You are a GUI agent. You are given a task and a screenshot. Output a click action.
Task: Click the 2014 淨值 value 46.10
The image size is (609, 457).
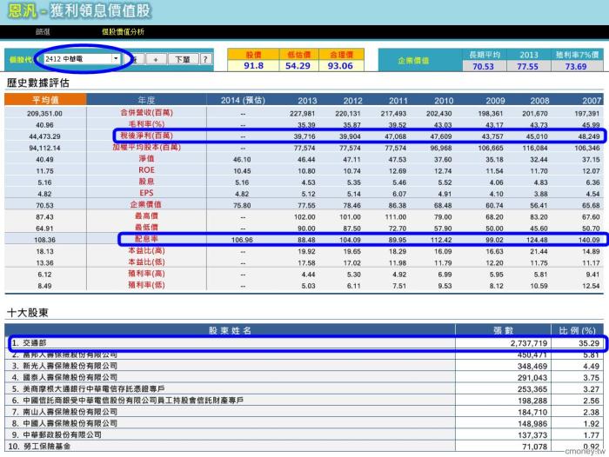click(x=242, y=160)
